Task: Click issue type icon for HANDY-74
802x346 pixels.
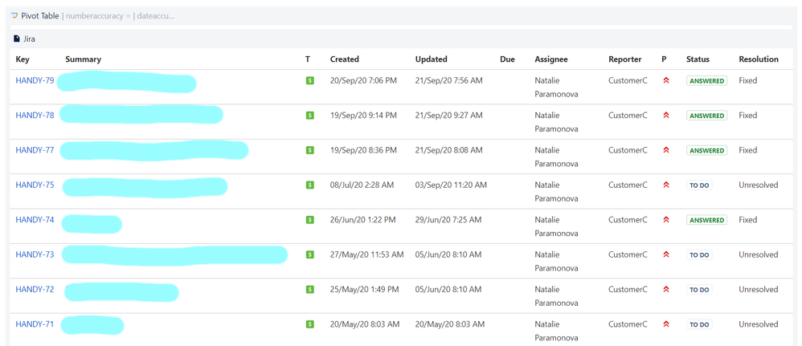Action: click(x=309, y=220)
